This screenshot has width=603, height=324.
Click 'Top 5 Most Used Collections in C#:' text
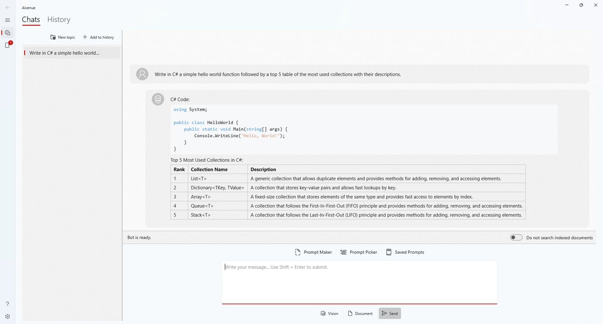(x=207, y=160)
